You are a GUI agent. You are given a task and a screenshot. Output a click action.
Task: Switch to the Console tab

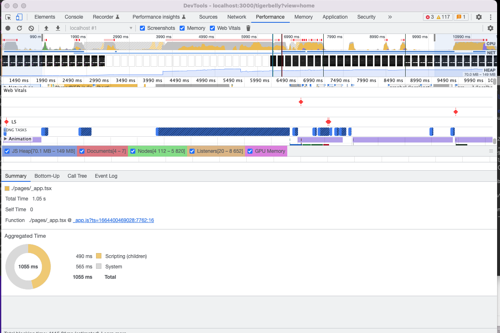[x=74, y=17]
